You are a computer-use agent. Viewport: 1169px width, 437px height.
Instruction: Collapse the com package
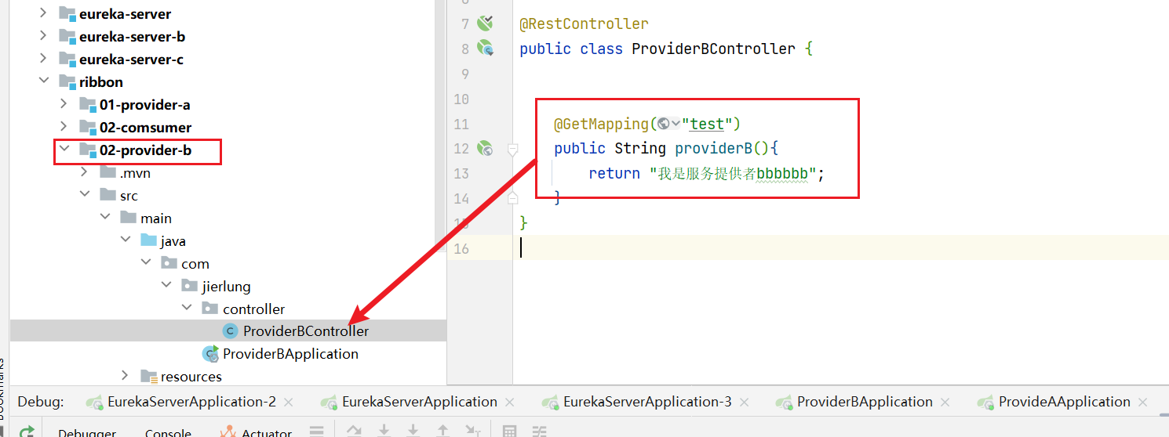tap(145, 263)
